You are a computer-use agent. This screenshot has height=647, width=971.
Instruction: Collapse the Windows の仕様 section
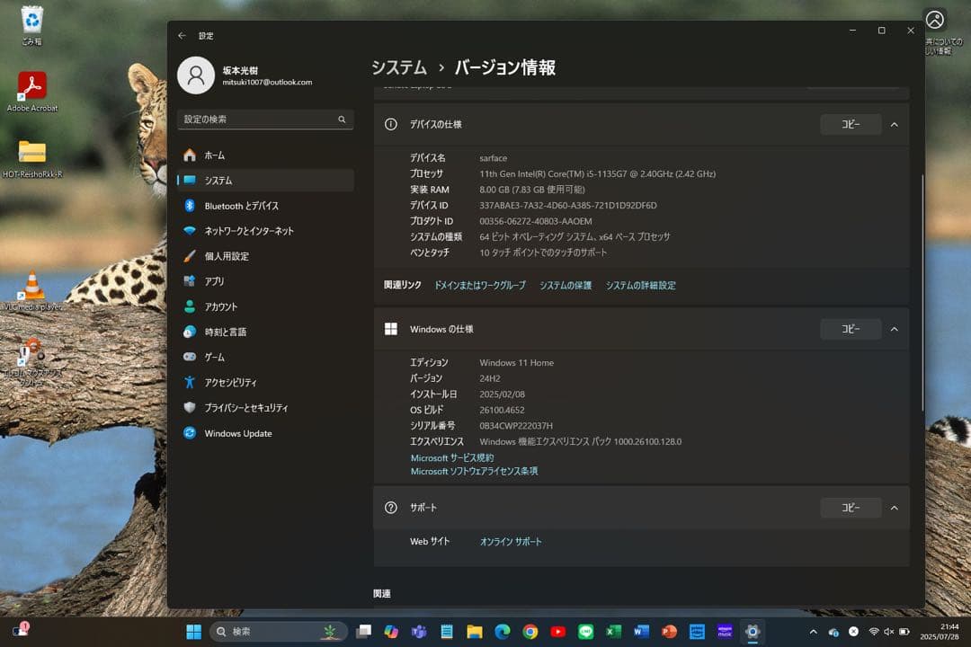click(895, 329)
